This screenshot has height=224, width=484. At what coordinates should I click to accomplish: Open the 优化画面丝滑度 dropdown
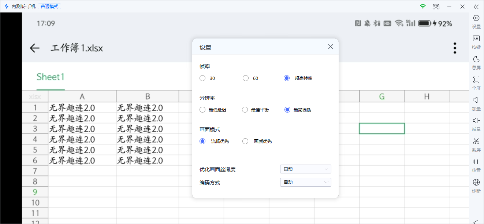pyautogui.click(x=305, y=169)
